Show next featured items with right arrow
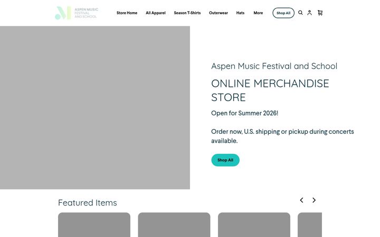Image resolution: width=380 pixels, height=237 pixels. 314,200
